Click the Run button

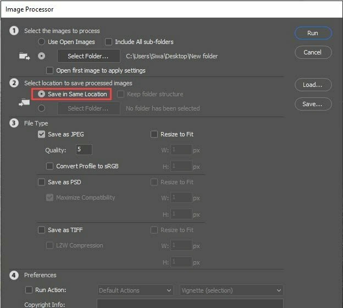pyautogui.click(x=313, y=33)
